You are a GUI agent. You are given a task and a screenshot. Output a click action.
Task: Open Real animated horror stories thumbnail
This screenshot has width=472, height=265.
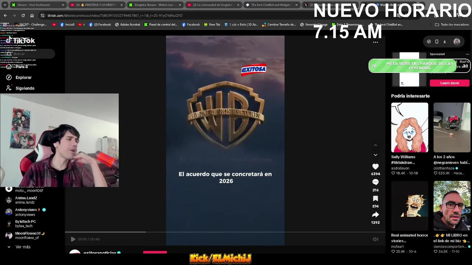coord(410,206)
